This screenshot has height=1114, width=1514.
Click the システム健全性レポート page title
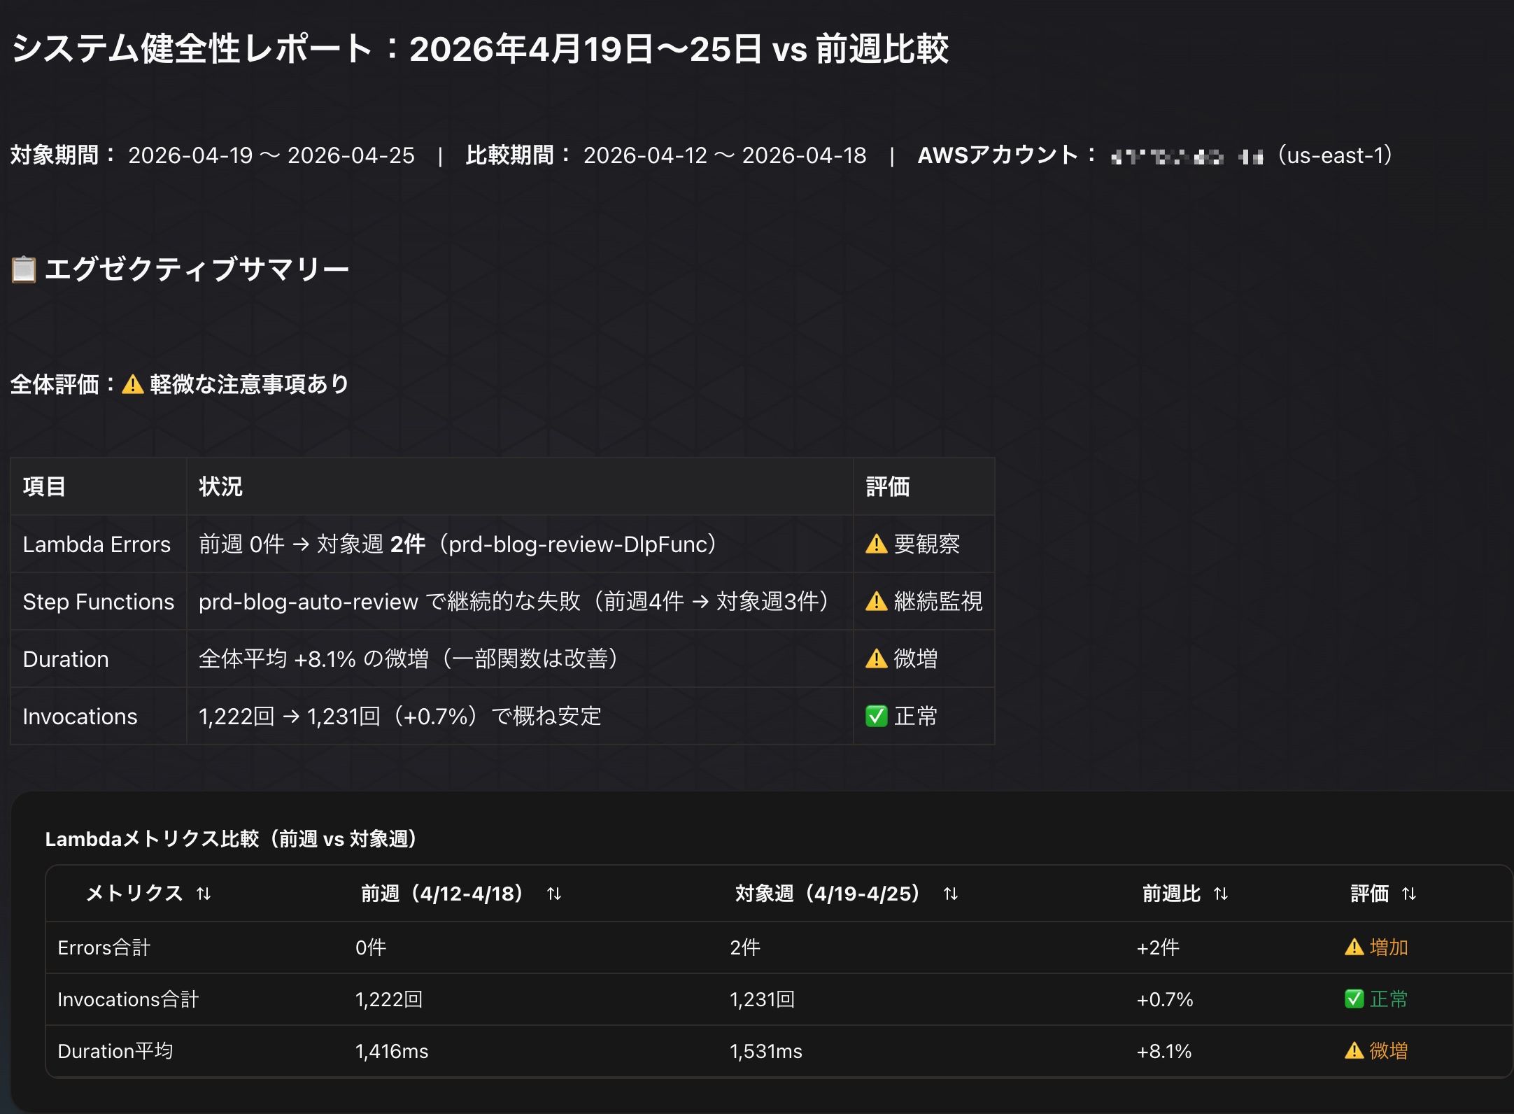coord(480,49)
